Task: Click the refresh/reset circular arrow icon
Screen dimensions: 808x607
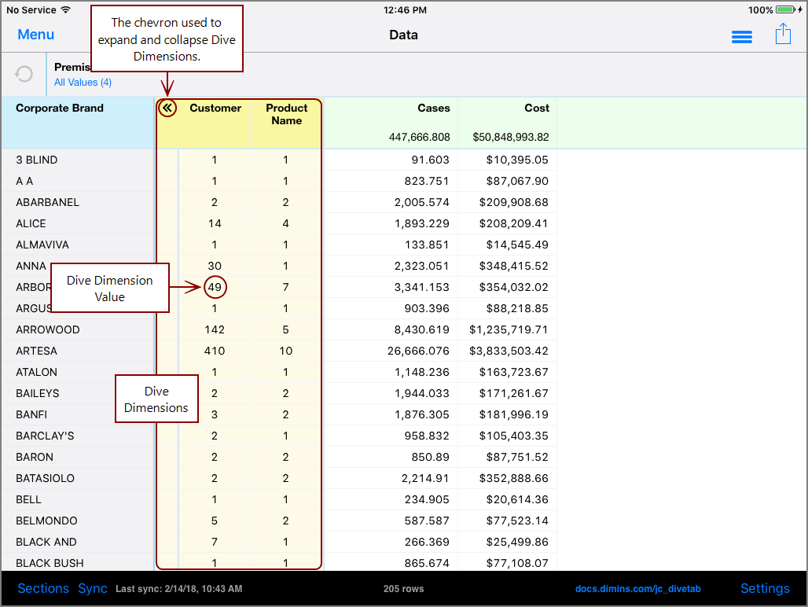Action: 24,74
